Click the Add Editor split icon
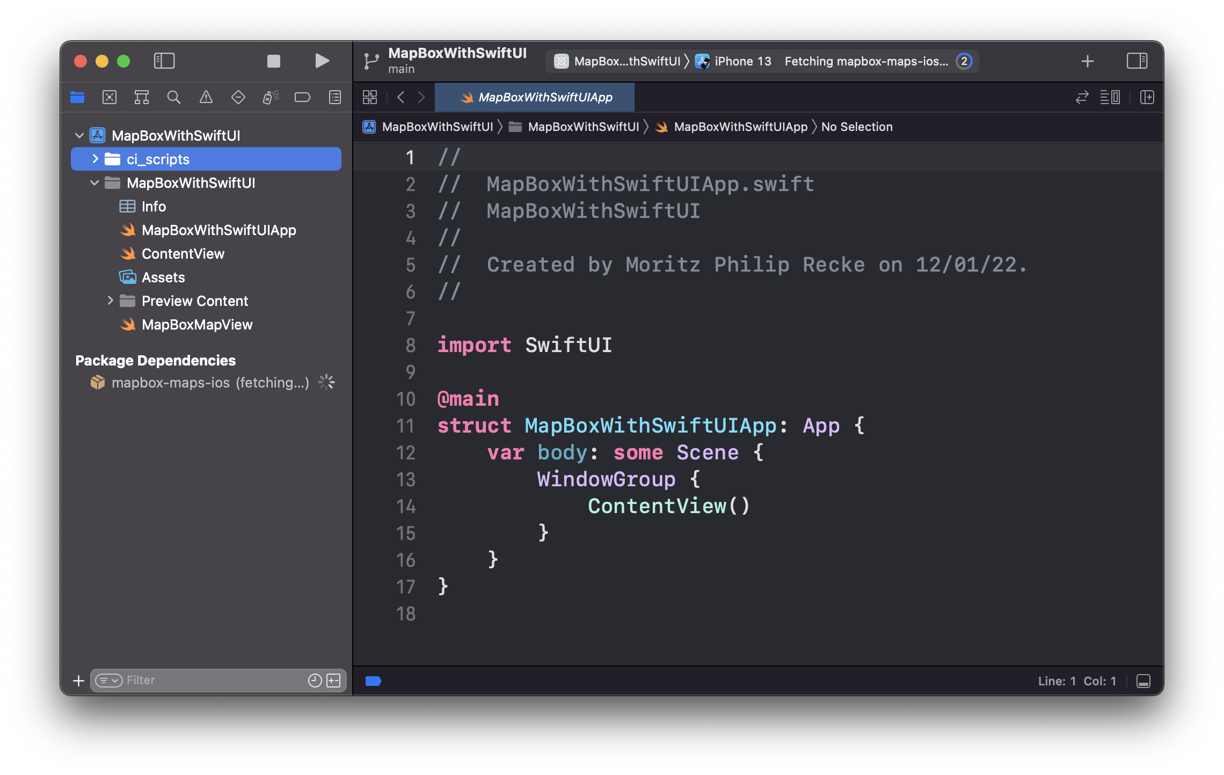1224x775 pixels. (1148, 97)
